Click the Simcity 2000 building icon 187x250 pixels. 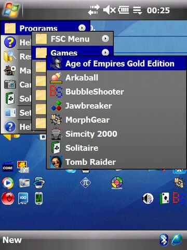point(56,134)
